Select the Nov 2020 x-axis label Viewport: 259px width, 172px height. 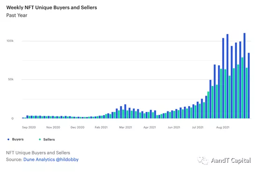point(53,127)
